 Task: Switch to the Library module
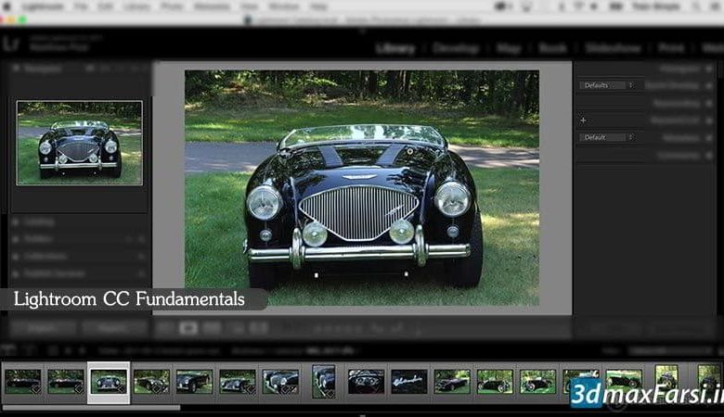point(395,48)
